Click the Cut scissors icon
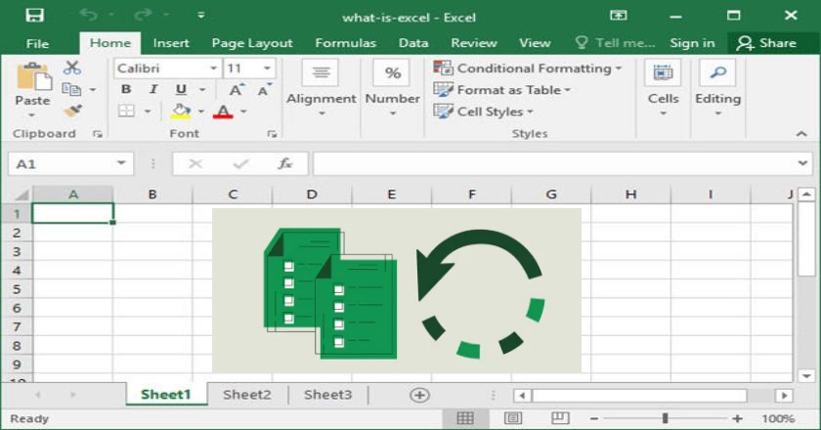821x430 pixels. point(72,67)
